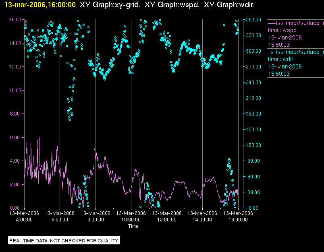Click the pink 16.00 left-axis value
This screenshot has height=252, width=324.
(x=15, y=20)
